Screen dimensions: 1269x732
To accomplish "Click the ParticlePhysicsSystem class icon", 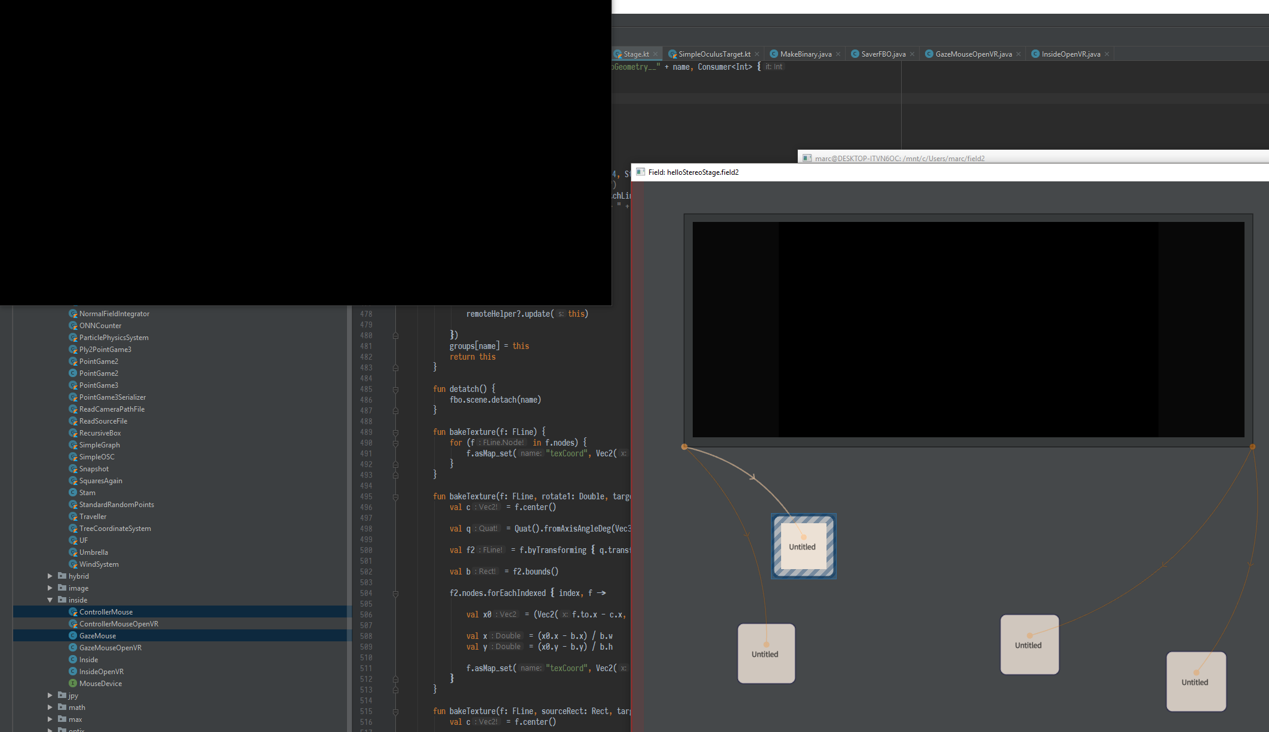I will (x=73, y=338).
